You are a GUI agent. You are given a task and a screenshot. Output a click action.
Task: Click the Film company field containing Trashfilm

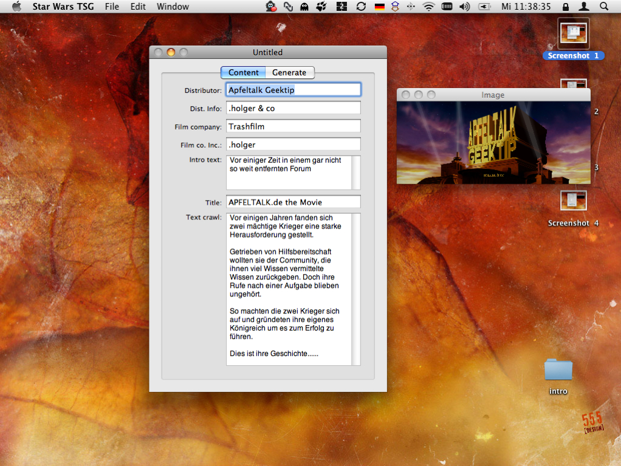[293, 126]
